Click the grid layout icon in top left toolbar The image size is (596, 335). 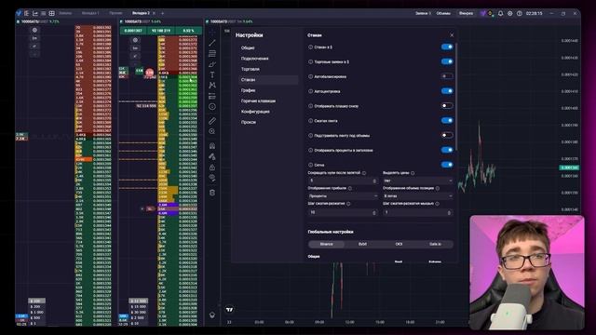(52, 13)
